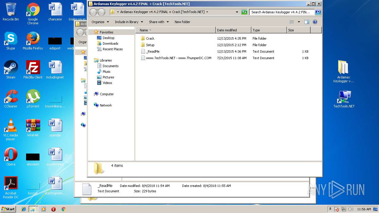Viewport: 379px width, 213px height.
Task: Open Include in library dropdown
Action: point(129,22)
